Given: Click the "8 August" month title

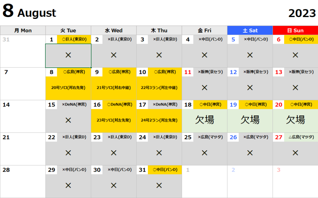Looking at the screenshot, I should point(30,12).
